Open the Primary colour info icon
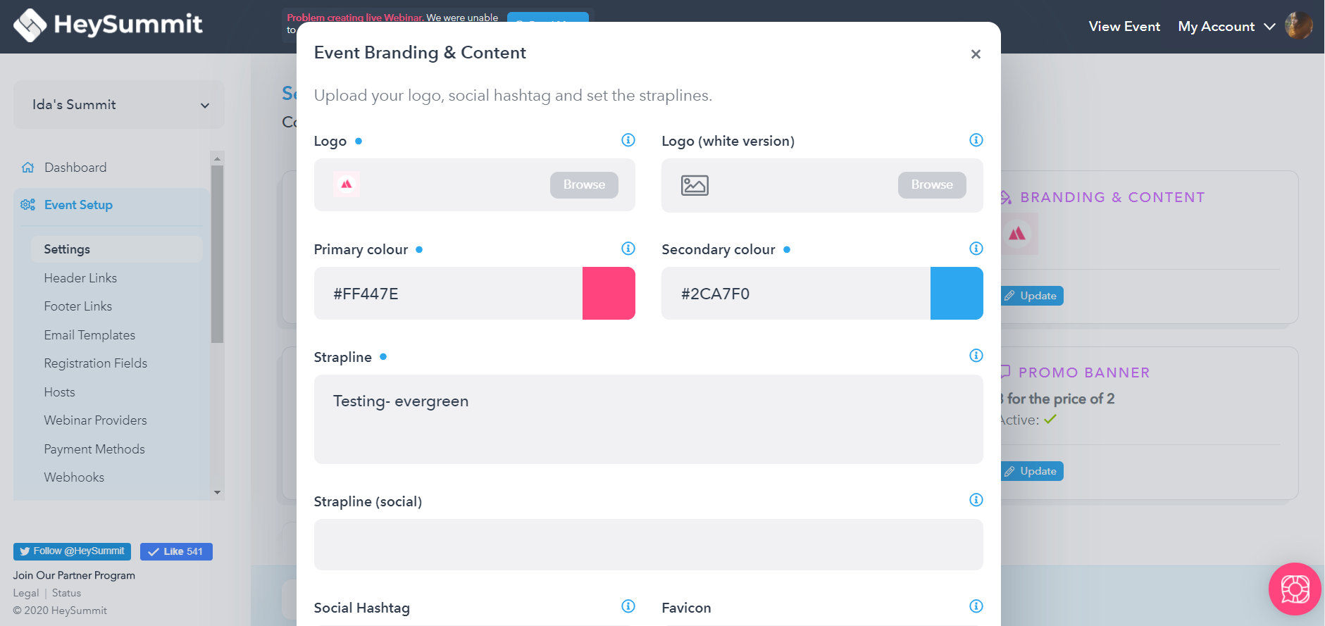This screenshot has width=1325, height=626. pyautogui.click(x=628, y=249)
